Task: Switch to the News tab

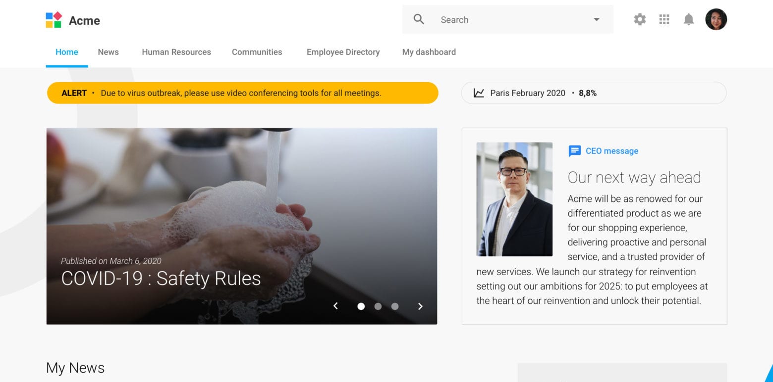Action: tap(108, 52)
